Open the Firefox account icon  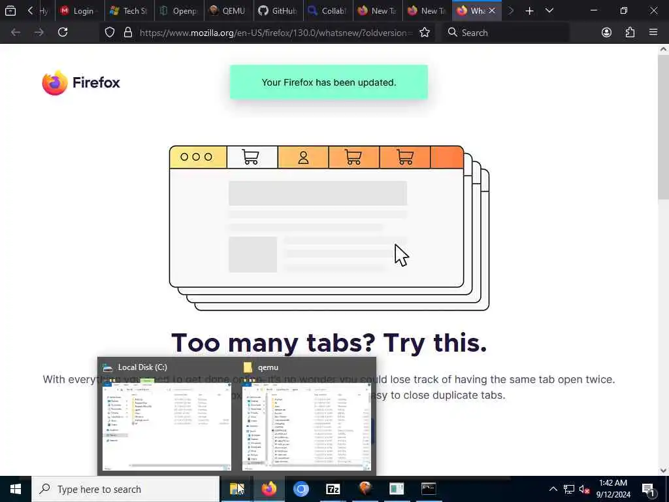[606, 33]
